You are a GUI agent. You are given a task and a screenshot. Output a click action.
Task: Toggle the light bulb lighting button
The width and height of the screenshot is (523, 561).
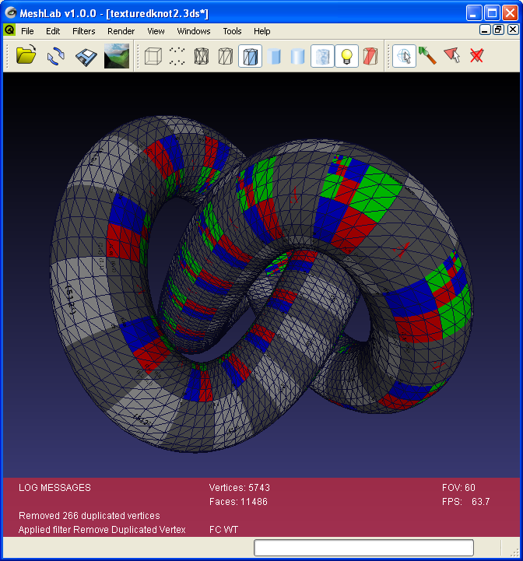tap(346, 56)
